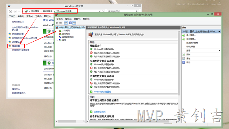
Task: Click 刷新 refresh icon in actions pane
Action: (x=184, y=55)
